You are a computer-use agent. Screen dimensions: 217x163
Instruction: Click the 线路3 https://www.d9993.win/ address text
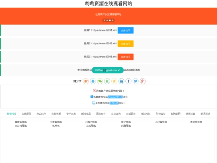100,57
